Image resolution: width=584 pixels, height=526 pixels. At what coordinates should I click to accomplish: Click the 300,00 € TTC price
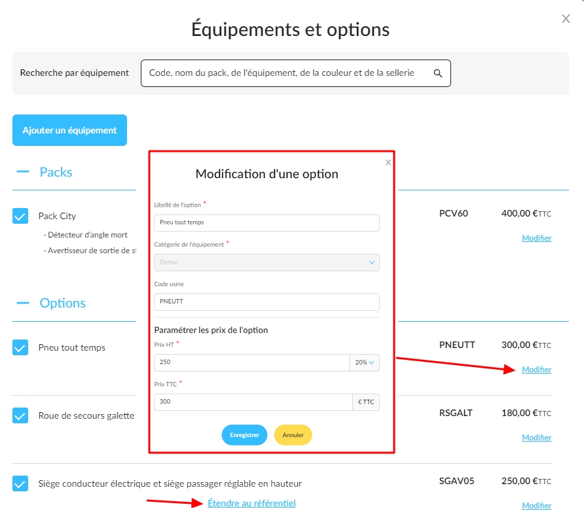(526, 345)
